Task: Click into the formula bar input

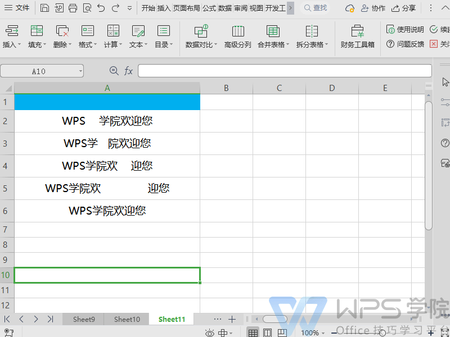Action: coord(284,71)
